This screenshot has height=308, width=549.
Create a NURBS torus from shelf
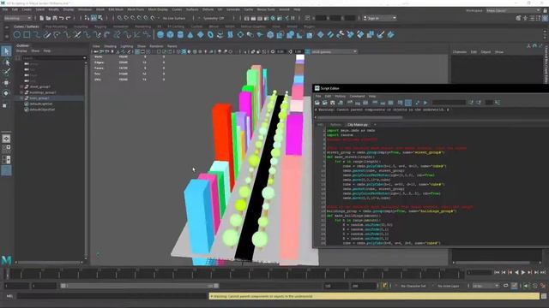(210, 34)
